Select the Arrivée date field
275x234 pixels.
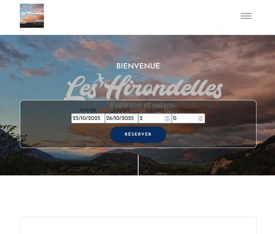coord(88,118)
